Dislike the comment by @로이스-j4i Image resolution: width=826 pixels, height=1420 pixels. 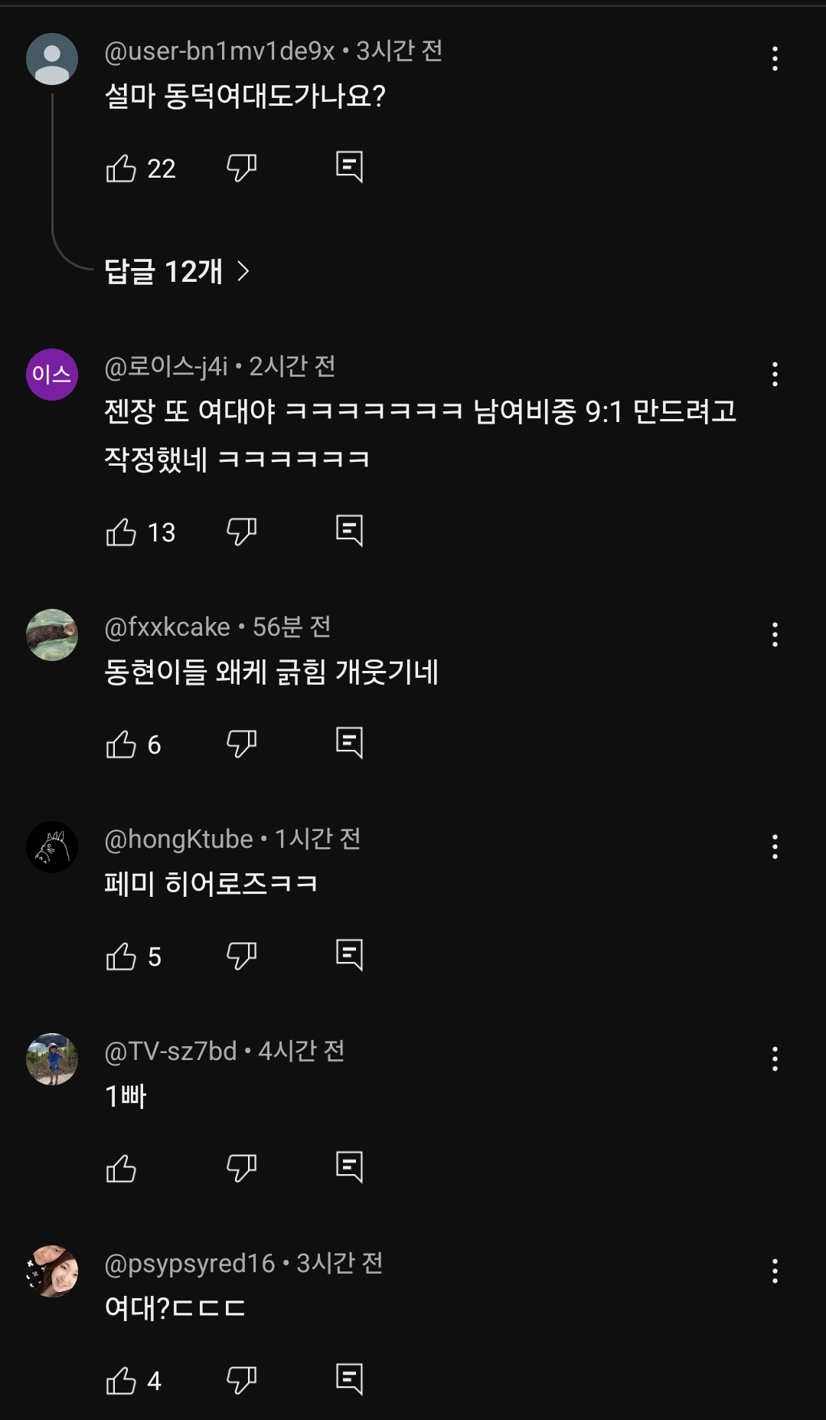pos(241,532)
